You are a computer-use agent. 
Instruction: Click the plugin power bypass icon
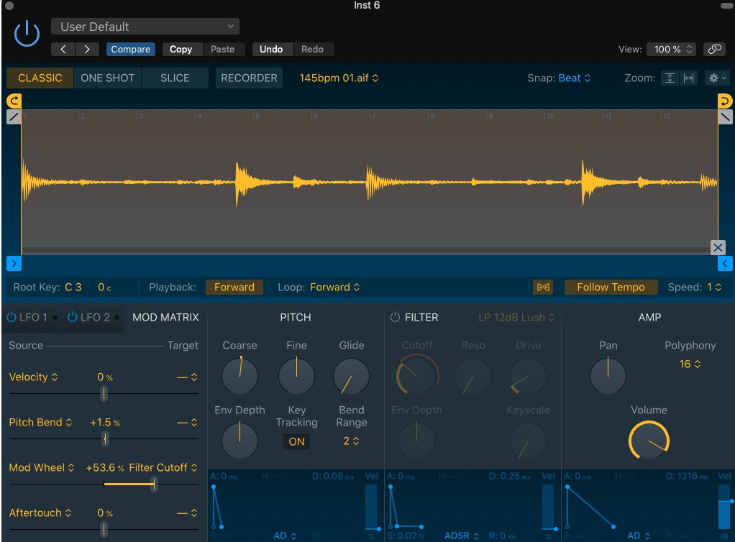tap(27, 35)
